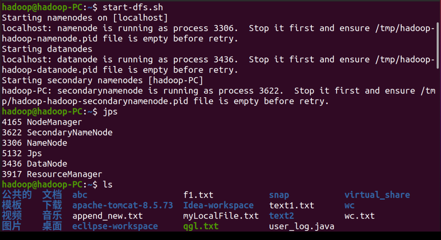Click the apache-tomcat-8.5.73 directory name

(x=122, y=205)
